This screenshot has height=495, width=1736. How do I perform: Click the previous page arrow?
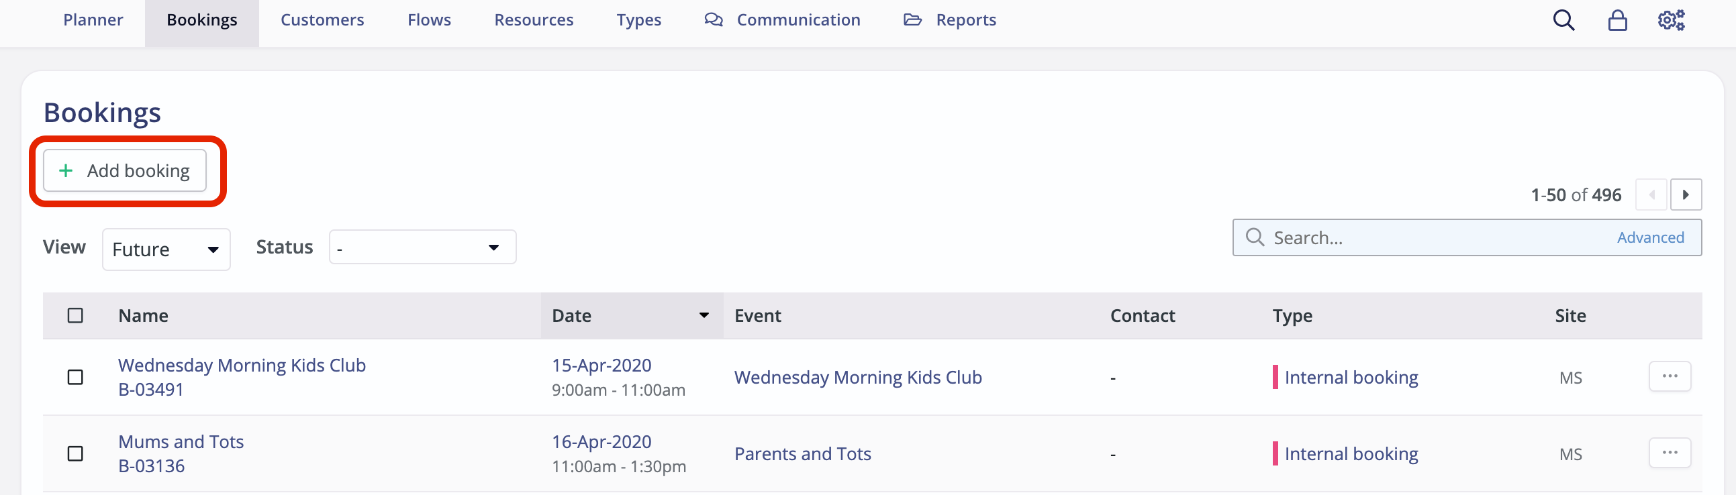pos(1652,195)
